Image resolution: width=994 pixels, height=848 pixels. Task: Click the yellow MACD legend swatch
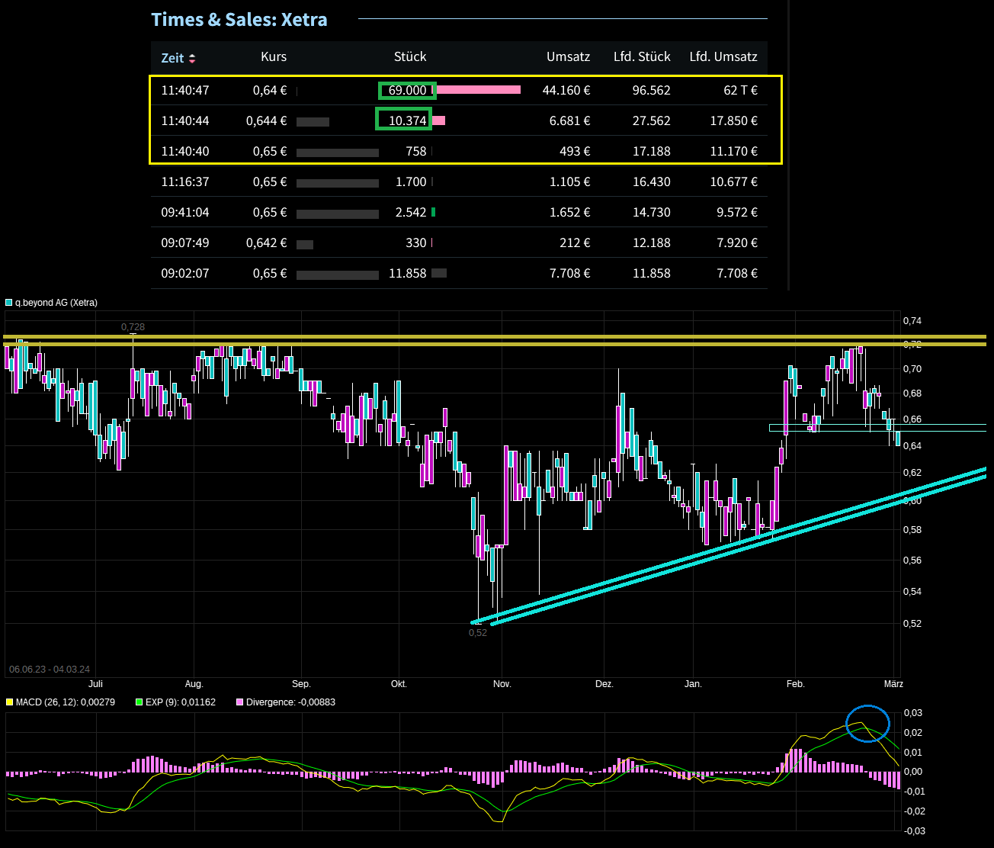tap(9, 702)
